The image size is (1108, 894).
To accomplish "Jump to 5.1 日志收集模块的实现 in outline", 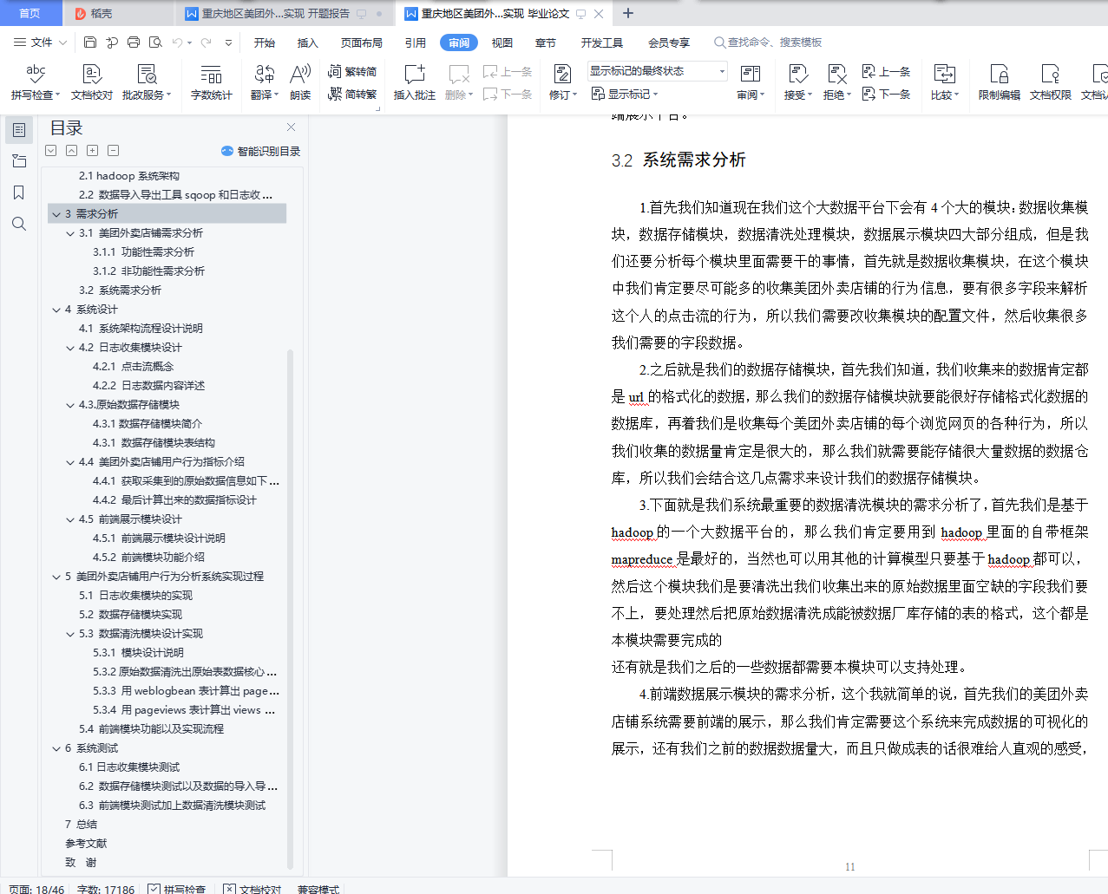I will pyautogui.click(x=135, y=596).
